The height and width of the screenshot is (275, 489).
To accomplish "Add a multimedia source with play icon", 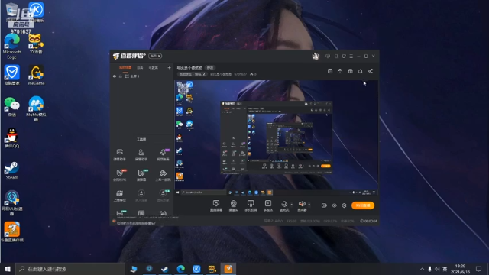I will click(268, 205).
